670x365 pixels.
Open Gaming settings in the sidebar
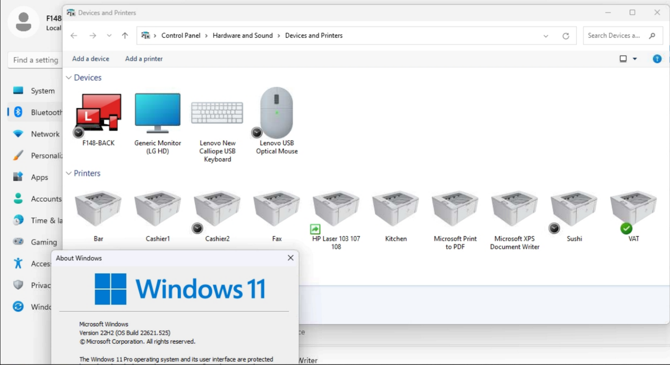34,242
